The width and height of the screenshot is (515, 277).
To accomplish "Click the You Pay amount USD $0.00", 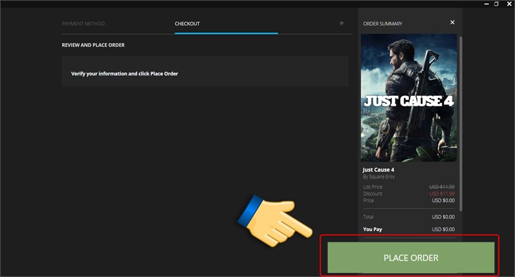I will [444, 229].
